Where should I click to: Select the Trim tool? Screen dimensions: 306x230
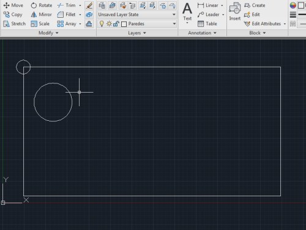pyautogui.click(x=67, y=6)
